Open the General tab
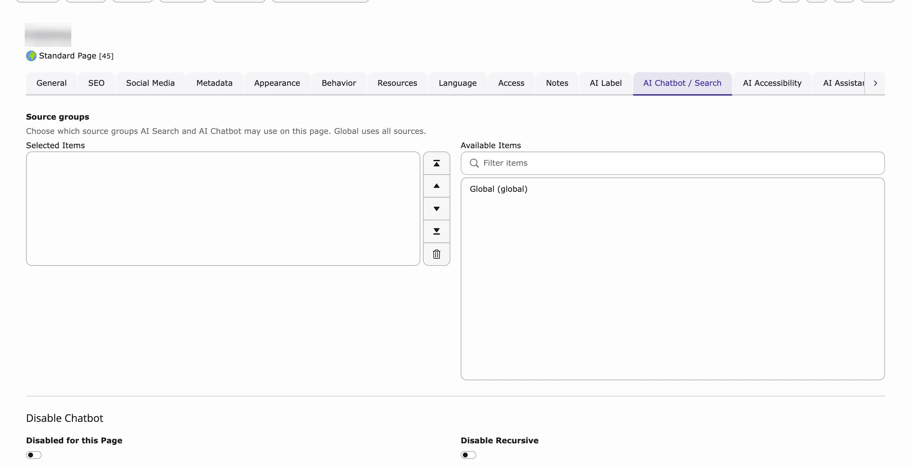 [x=52, y=83]
